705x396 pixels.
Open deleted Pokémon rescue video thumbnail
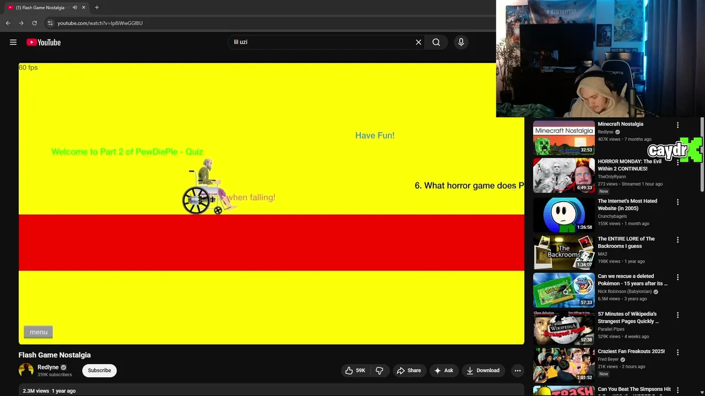pyautogui.click(x=563, y=290)
